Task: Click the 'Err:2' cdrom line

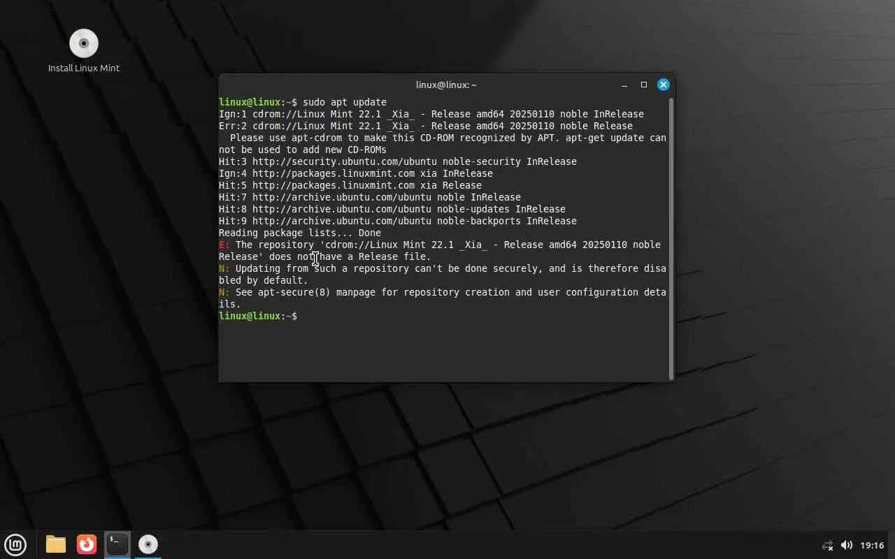Action: [426, 126]
